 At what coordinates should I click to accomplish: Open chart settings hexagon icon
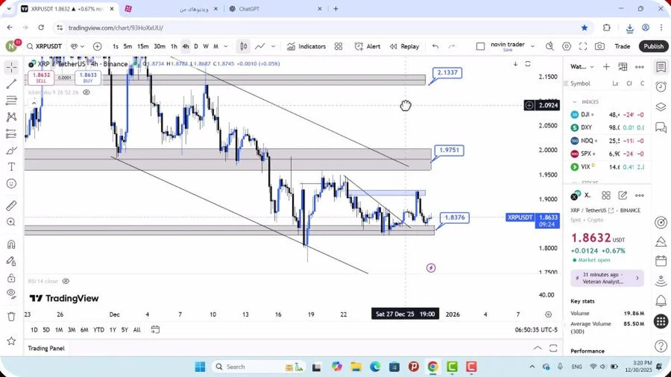[566, 46]
